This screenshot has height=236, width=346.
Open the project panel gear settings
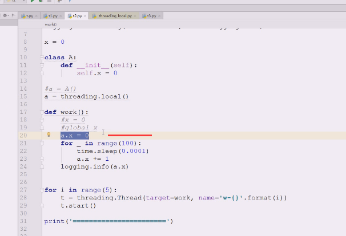point(5,15)
